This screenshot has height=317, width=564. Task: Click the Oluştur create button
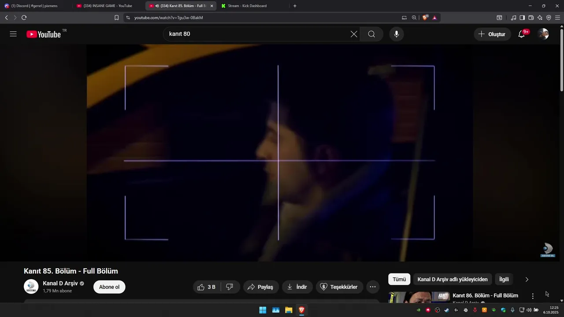492,34
